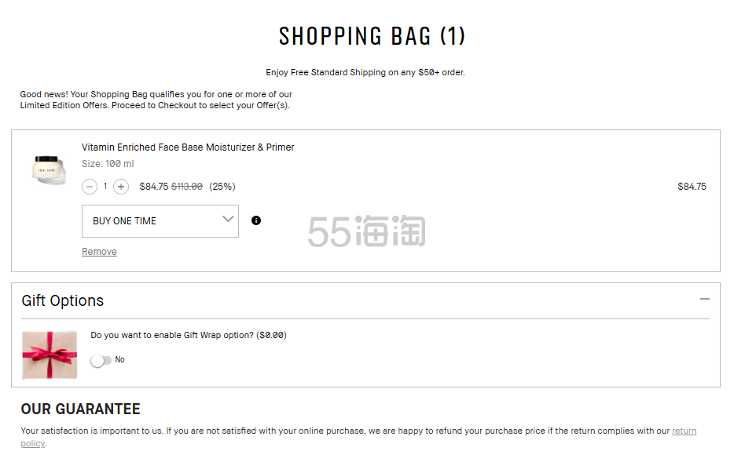Collapse the Gift Options section
Screen dimensions: 734x462
tap(704, 299)
